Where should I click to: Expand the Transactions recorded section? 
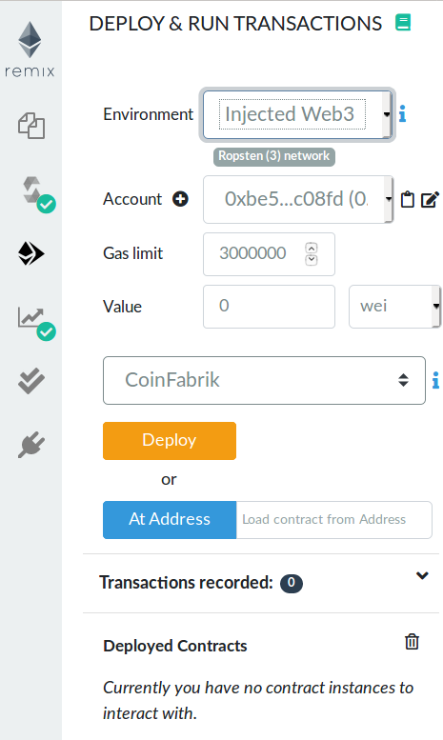[x=422, y=575]
